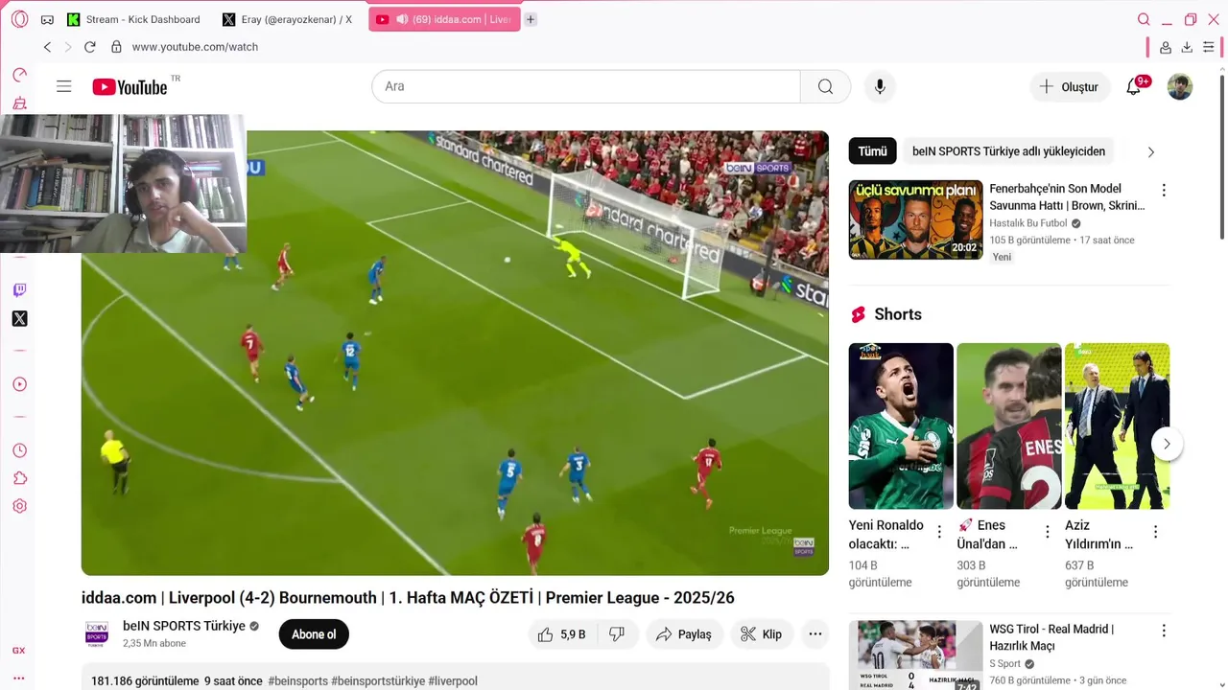Open GX Control speedometer icon in sidebar
Image resolution: width=1228 pixels, height=690 pixels.
point(19,75)
